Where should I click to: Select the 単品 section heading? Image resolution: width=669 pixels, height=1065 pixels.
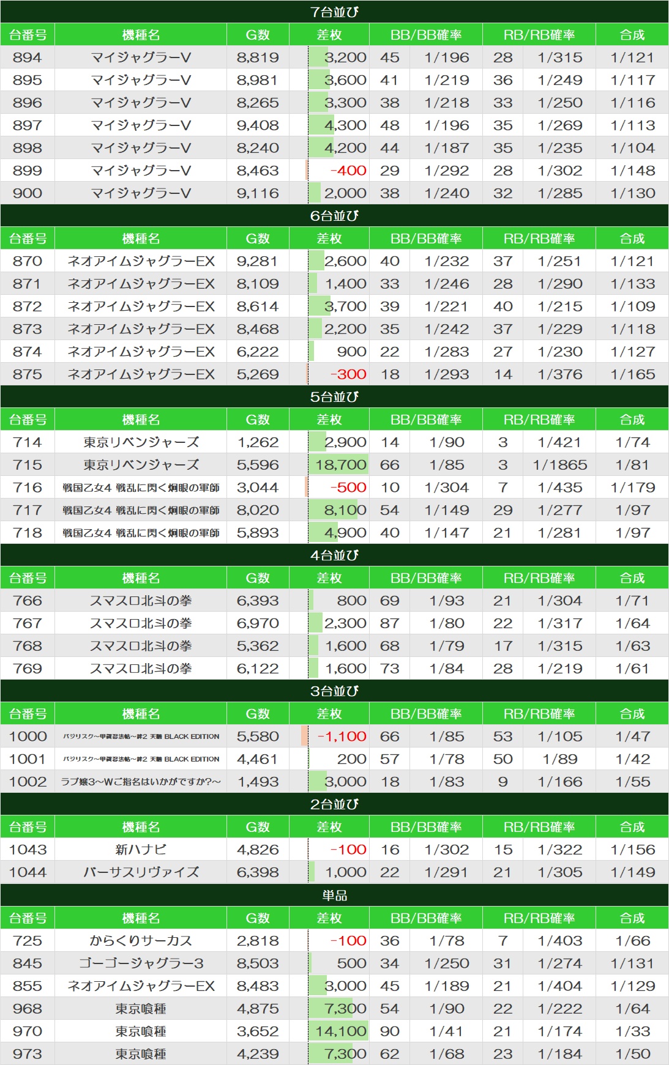334,895
